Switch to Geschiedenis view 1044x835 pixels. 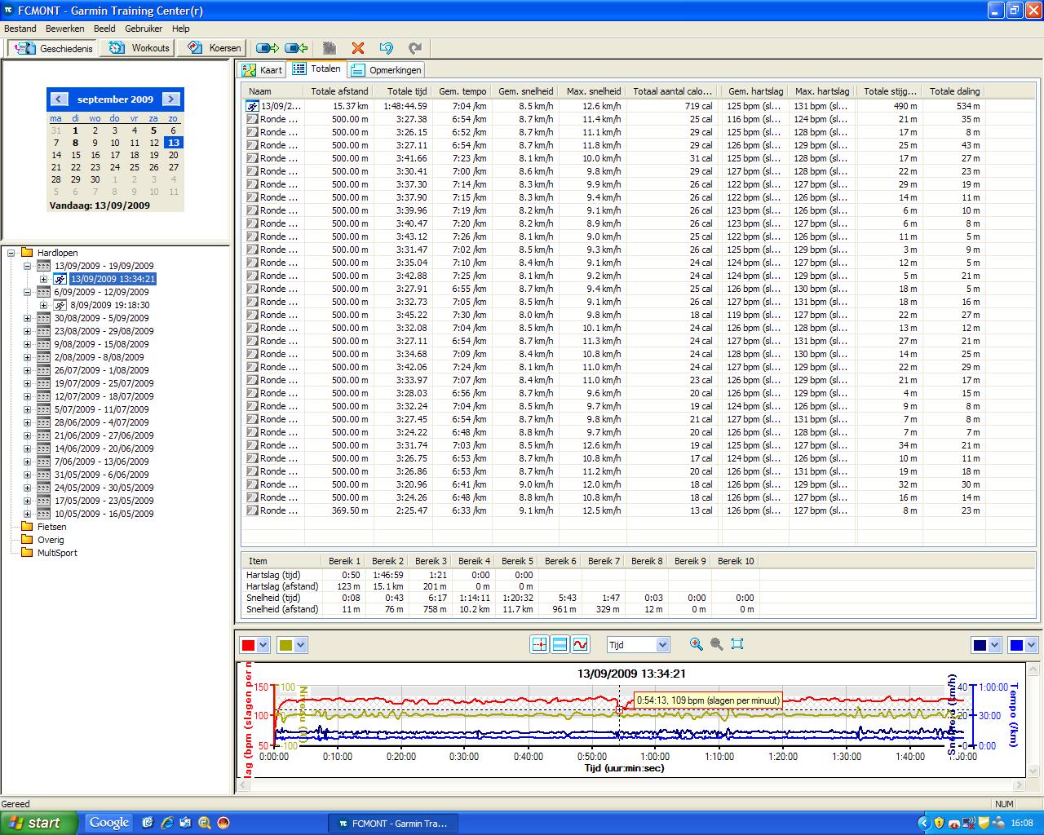click(x=53, y=48)
